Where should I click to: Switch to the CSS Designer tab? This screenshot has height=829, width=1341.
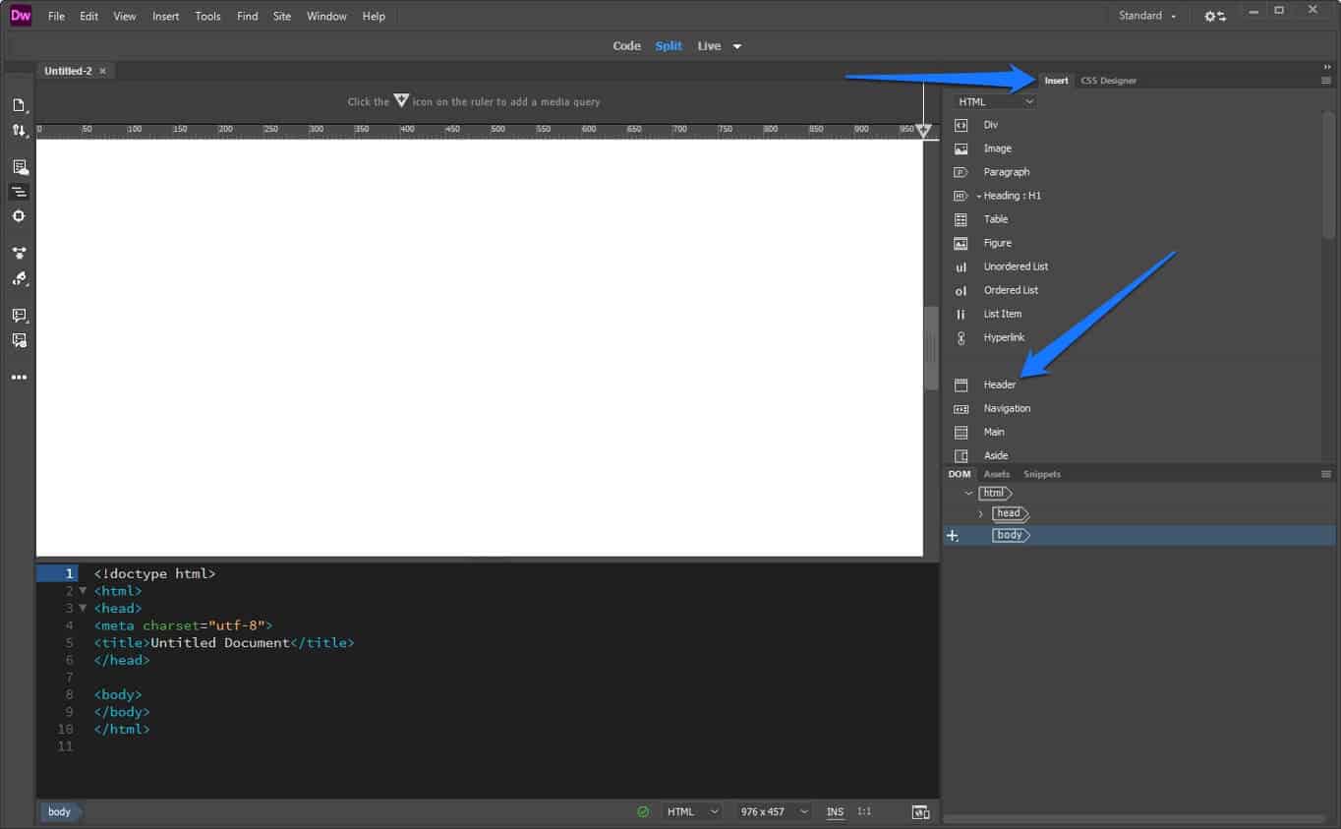1109,80
